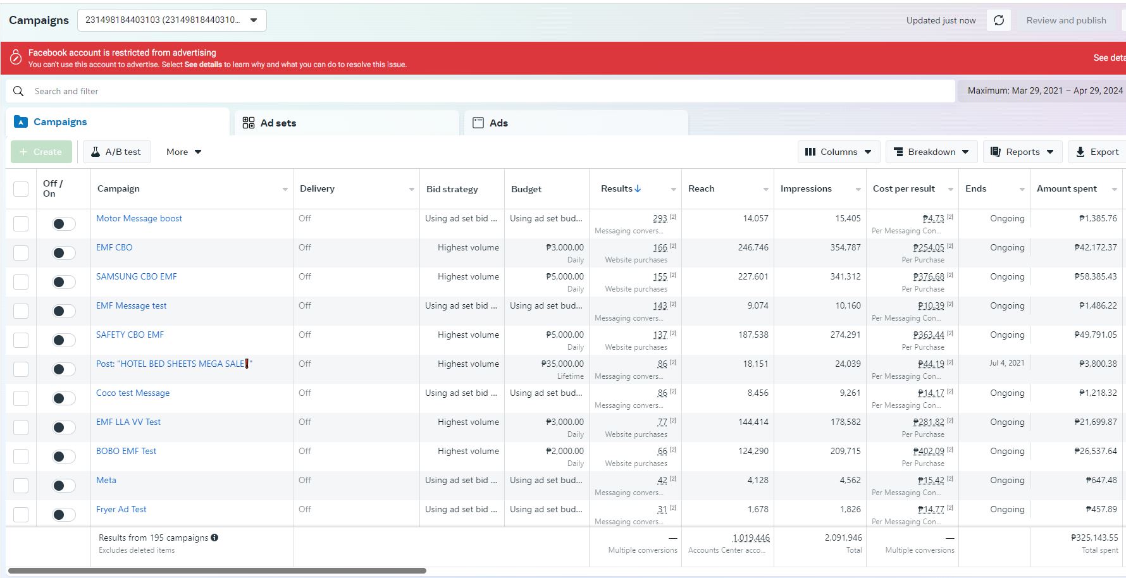The image size is (1126, 578).
Task: Click the restricted account warning icon
Action: coord(16,58)
